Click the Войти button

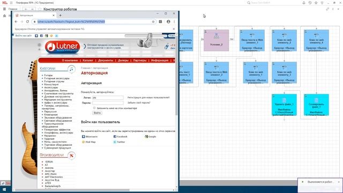coord(97,113)
